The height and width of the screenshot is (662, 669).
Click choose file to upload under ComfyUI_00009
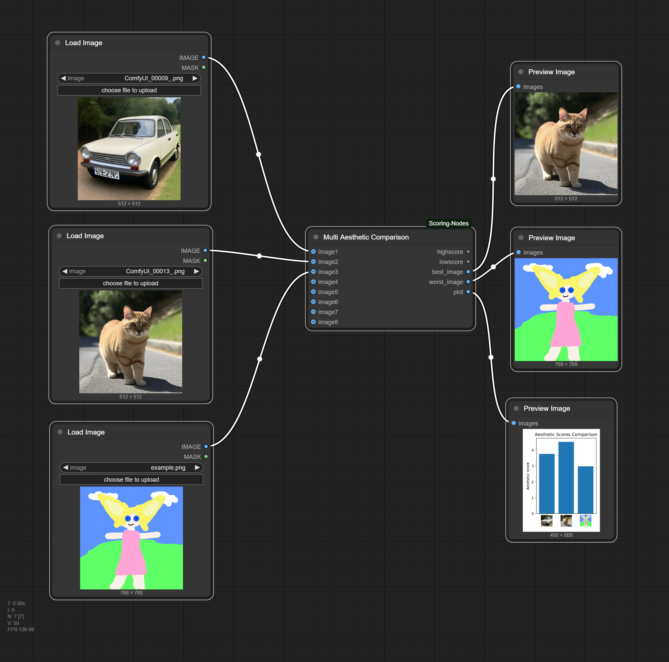coord(129,90)
